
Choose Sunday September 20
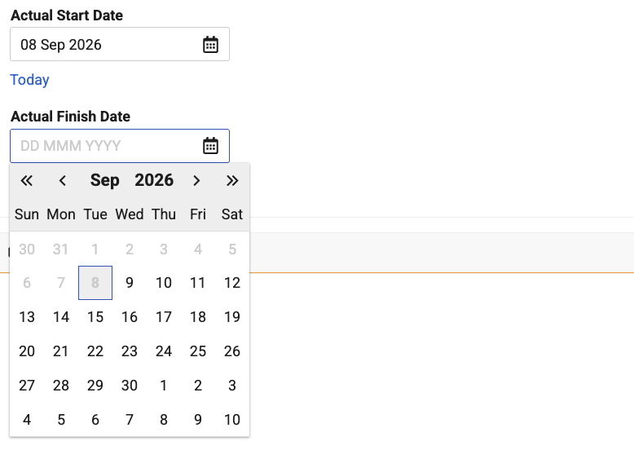(x=27, y=351)
